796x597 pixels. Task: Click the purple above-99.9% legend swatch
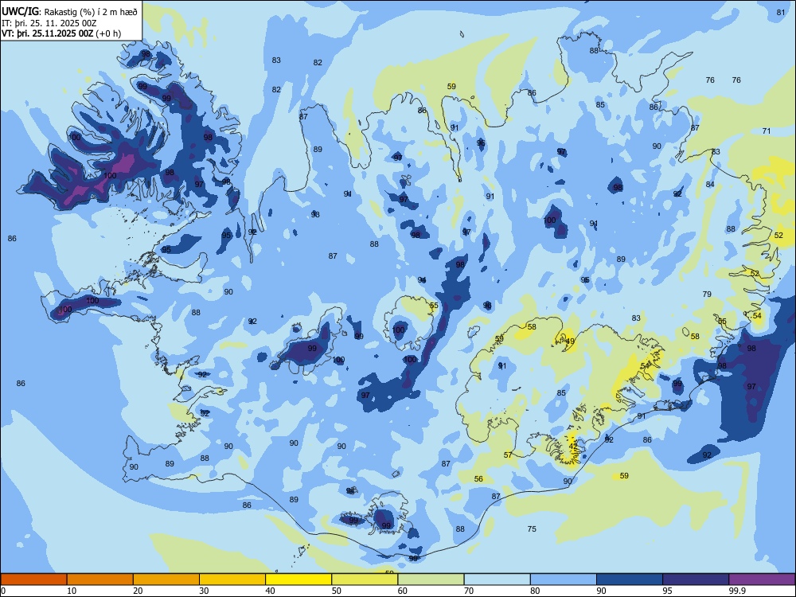point(762,579)
